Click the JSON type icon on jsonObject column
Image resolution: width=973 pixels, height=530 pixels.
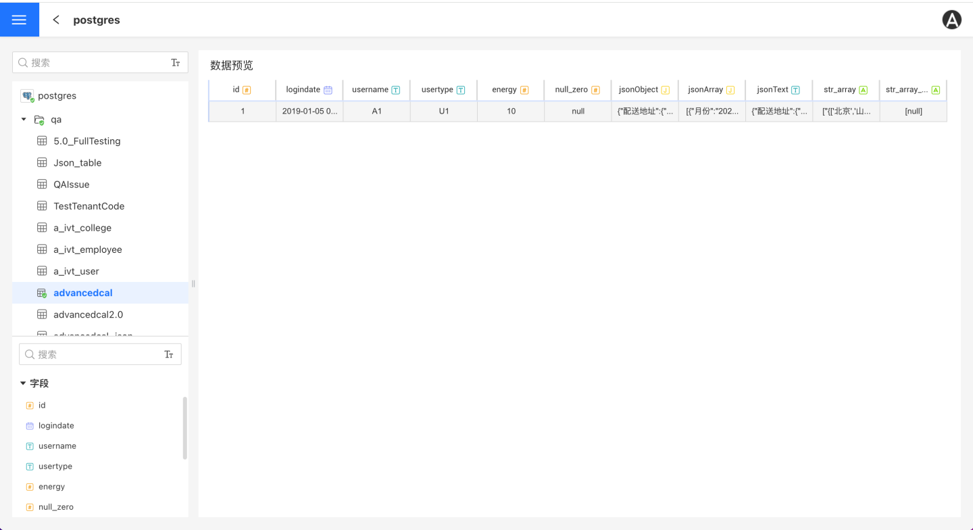pyautogui.click(x=666, y=90)
